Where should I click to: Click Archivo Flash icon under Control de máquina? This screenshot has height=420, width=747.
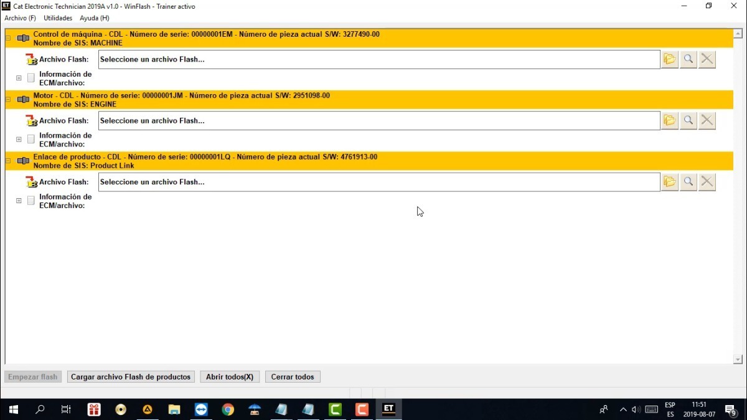click(x=31, y=60)
